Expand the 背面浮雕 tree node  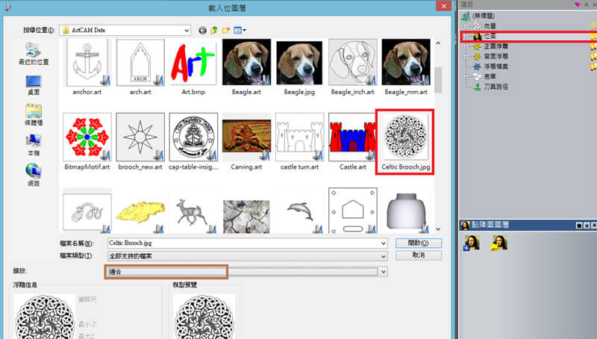pyautogui.click(x=466, y=56)
